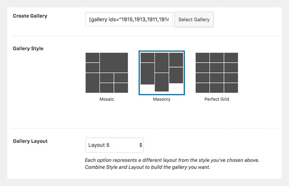The width and height of the screenshot is (289, 186).
Task: Select the Mosaic gallery style thumbnail
Action: click(x=107, y=73)
